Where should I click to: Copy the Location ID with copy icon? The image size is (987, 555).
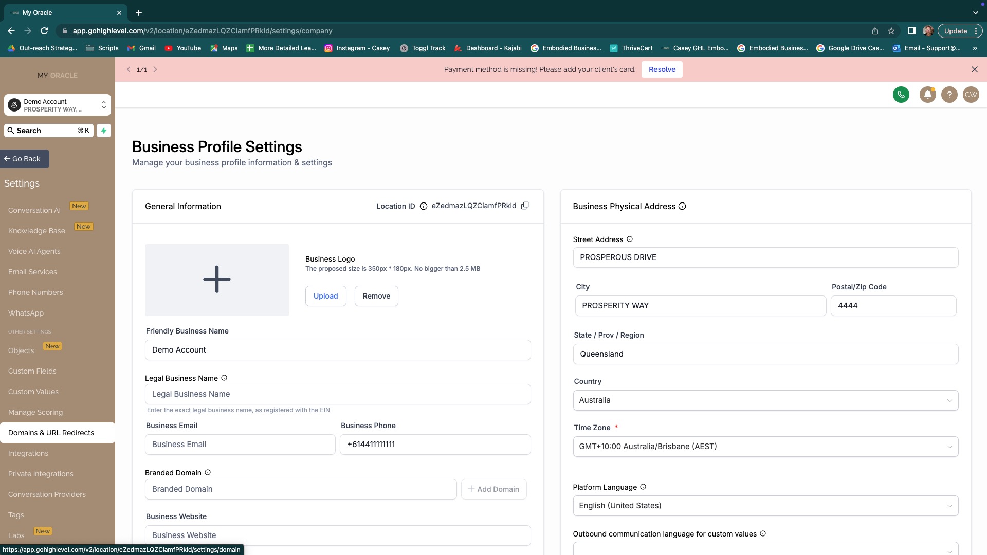click(525, 206)
